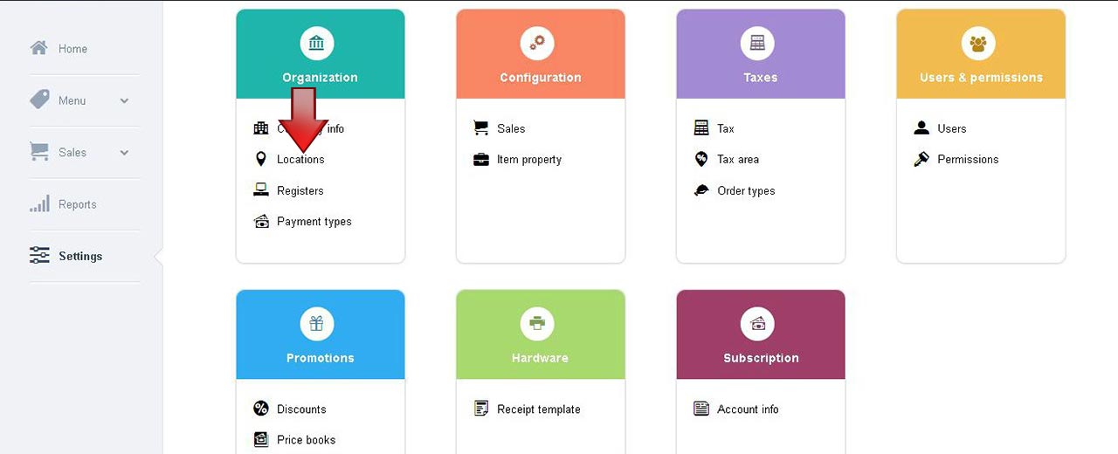Click the Hardware printer icon
This screenshot has width=1118, height=454.
click(x=537, y=323)
